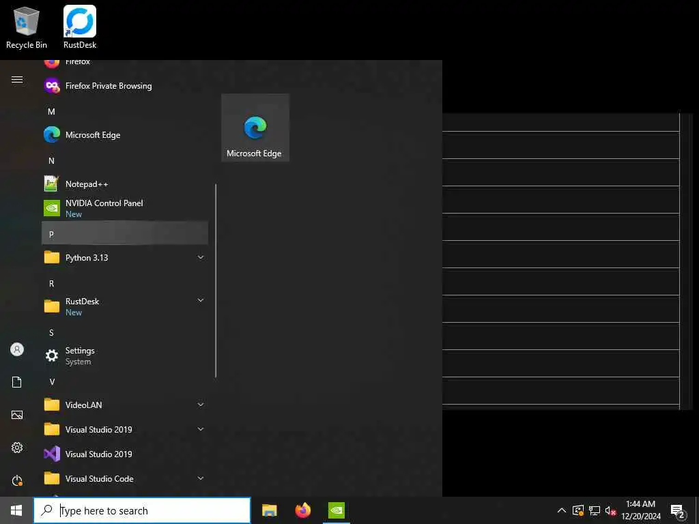Show hidden system tray icons
The image size is (699, 524).
[x=562, y=510]
